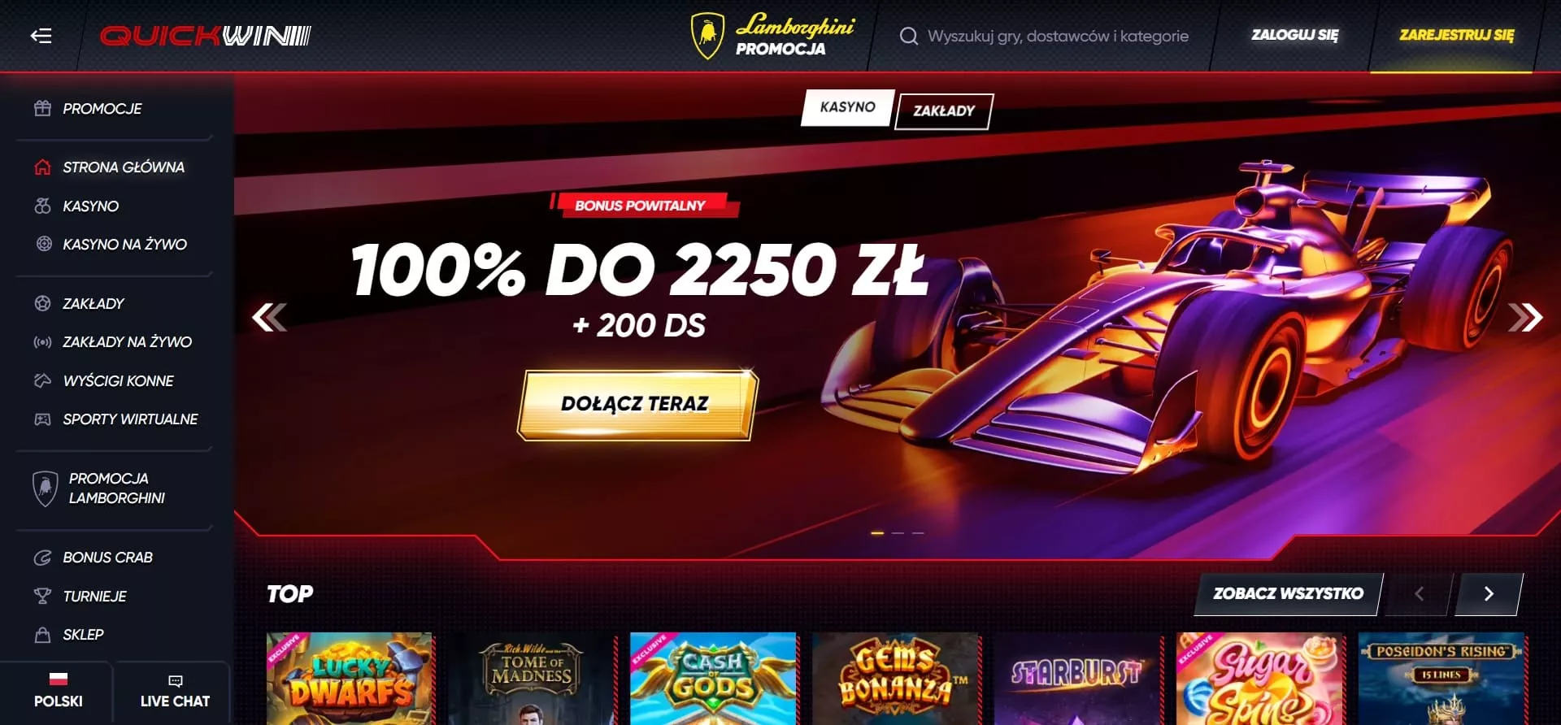
Task: Go to Strona Główna home icon
Action: (42, 167)
